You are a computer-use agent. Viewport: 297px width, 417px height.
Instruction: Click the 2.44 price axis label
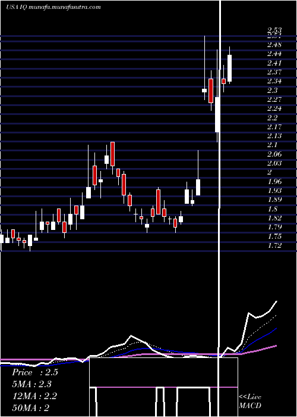coord(274,54)
